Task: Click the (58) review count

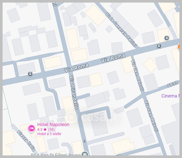Action: click(x=51, y=130)
